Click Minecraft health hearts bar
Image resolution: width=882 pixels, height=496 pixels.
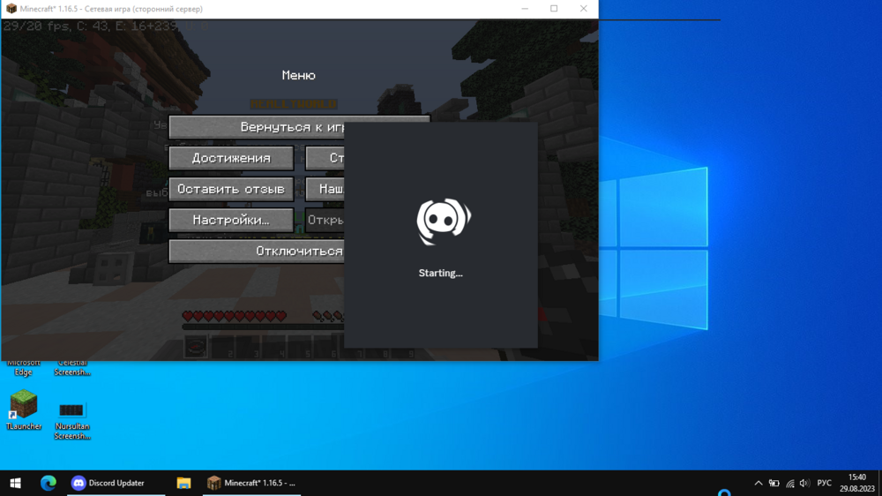point(235,317)
